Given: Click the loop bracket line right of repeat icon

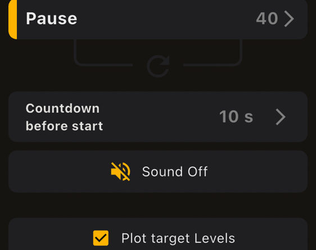Looking at the screenshot, I should click(213, 65).
